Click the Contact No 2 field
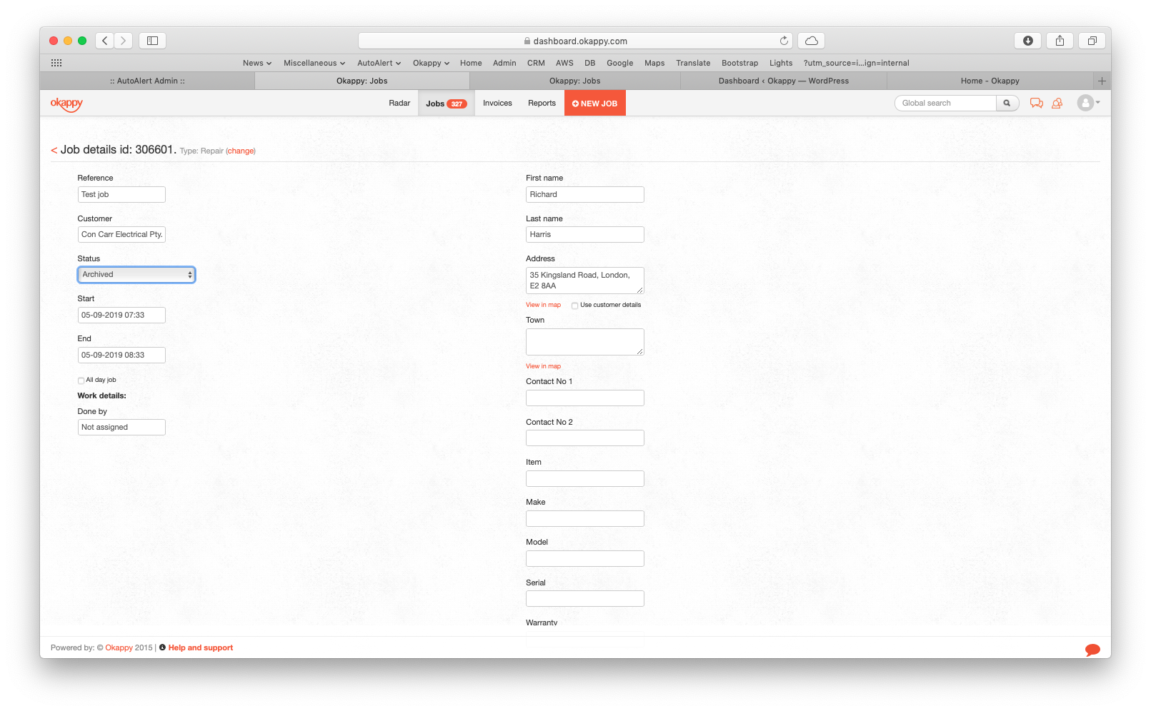Screen dimensions: 1151x711 (585, 438)
